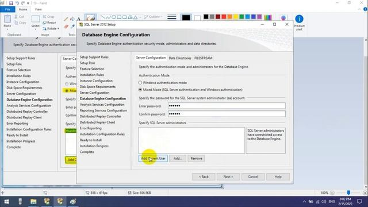368x207 pixels.
Task: Open the Customize Quick Access Toolbar arrow in Paint
Action: 28,3
